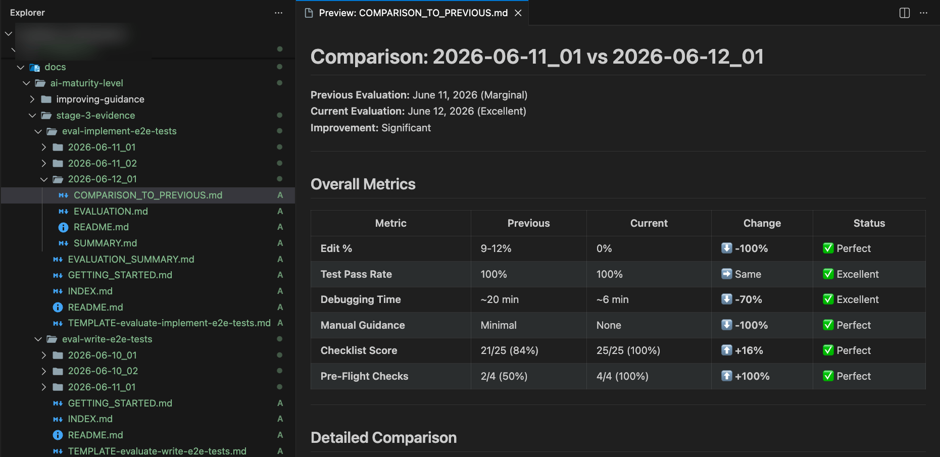Click the Status column header
940x457 pixels.
point(869,223)
